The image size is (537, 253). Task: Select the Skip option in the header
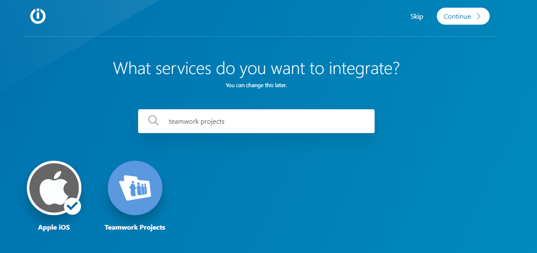pos(416,16)
